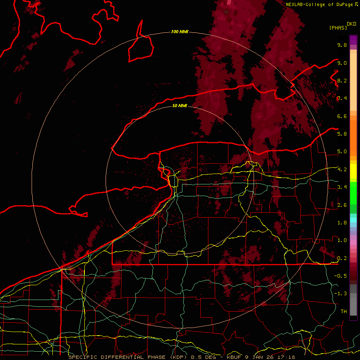Click the -0.5 value on the color scale
360x360 pixels.
pyautogui.click(x=340, y=276)
